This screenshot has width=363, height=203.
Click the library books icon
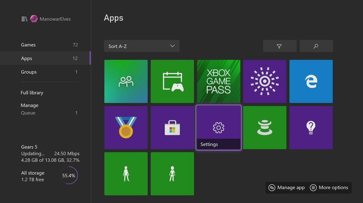coord(24,19)
